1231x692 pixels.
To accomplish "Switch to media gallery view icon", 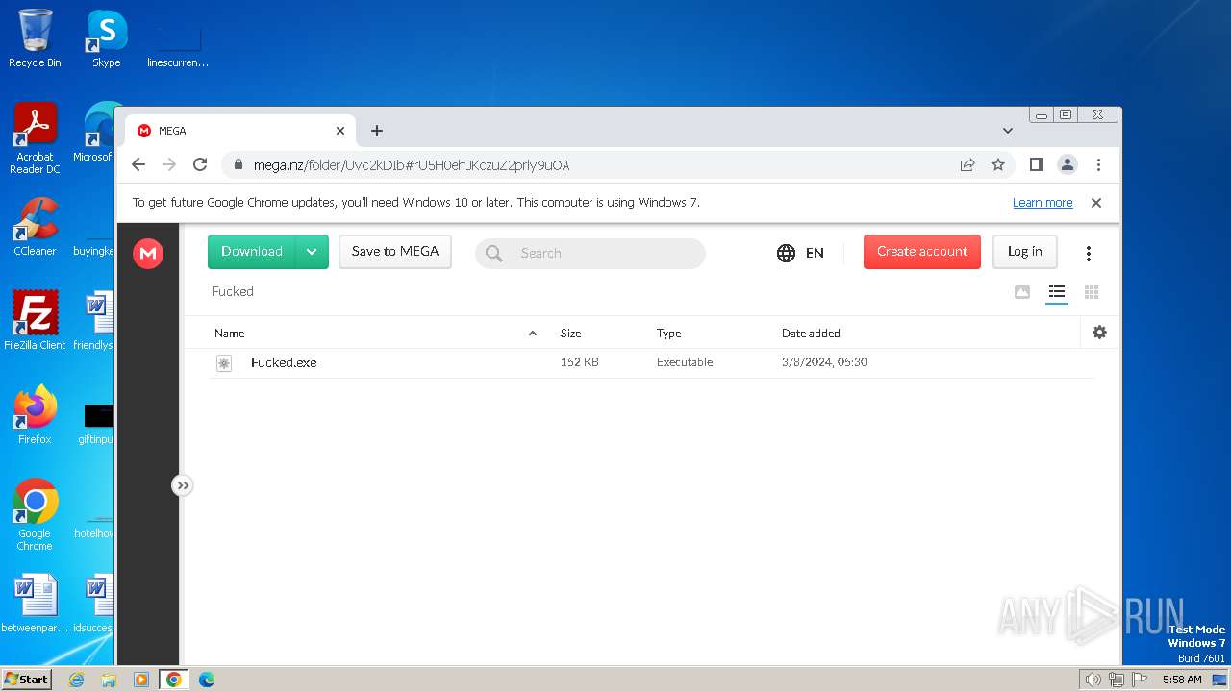I will coord(1022,292).
